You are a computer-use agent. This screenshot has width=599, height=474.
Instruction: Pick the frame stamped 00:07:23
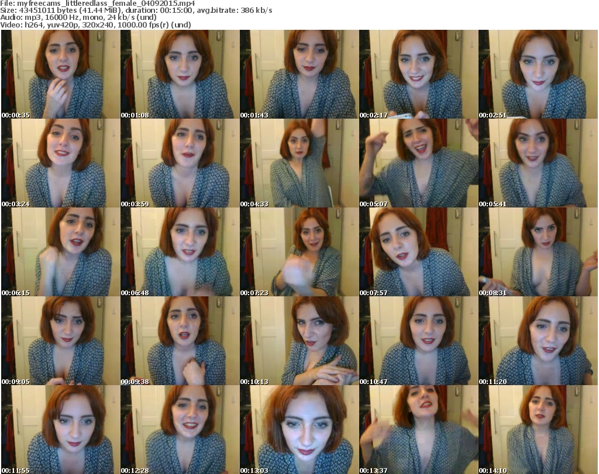tap(299, 252)
